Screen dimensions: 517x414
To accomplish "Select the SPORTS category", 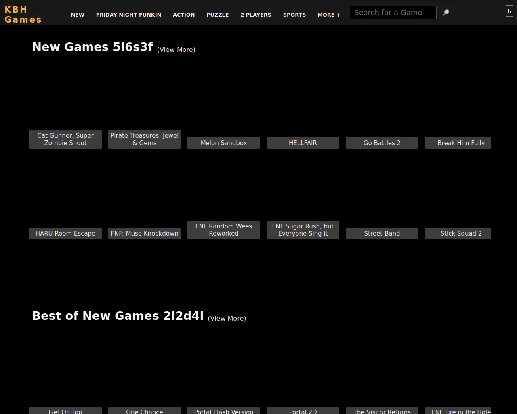I will pos(294,15).
